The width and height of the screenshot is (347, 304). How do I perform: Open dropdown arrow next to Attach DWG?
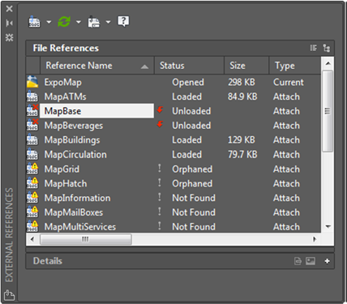tap(49, 22)
